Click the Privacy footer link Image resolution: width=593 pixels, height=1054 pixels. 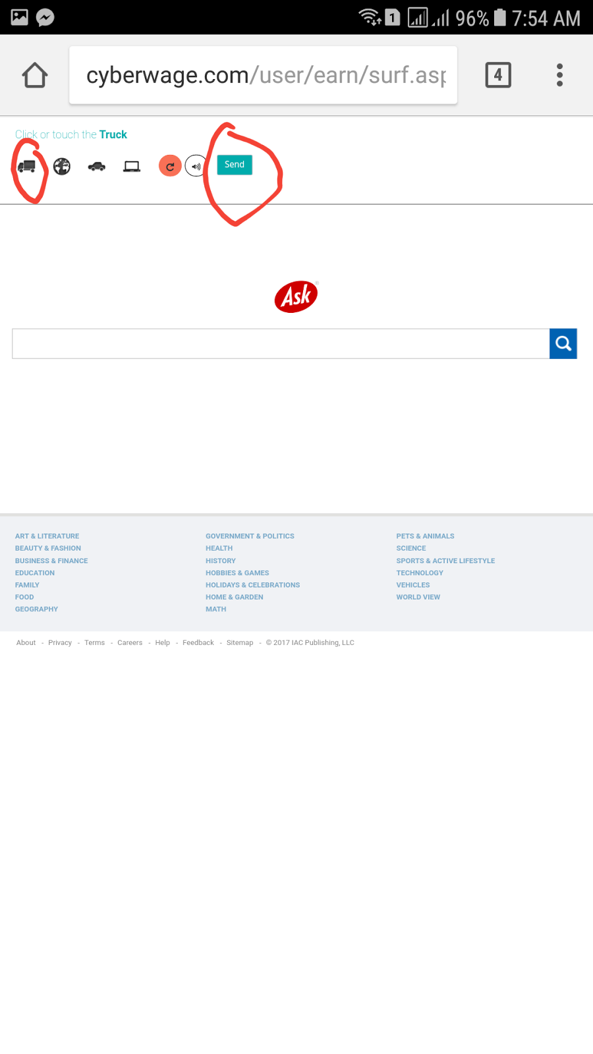[60, 643]
